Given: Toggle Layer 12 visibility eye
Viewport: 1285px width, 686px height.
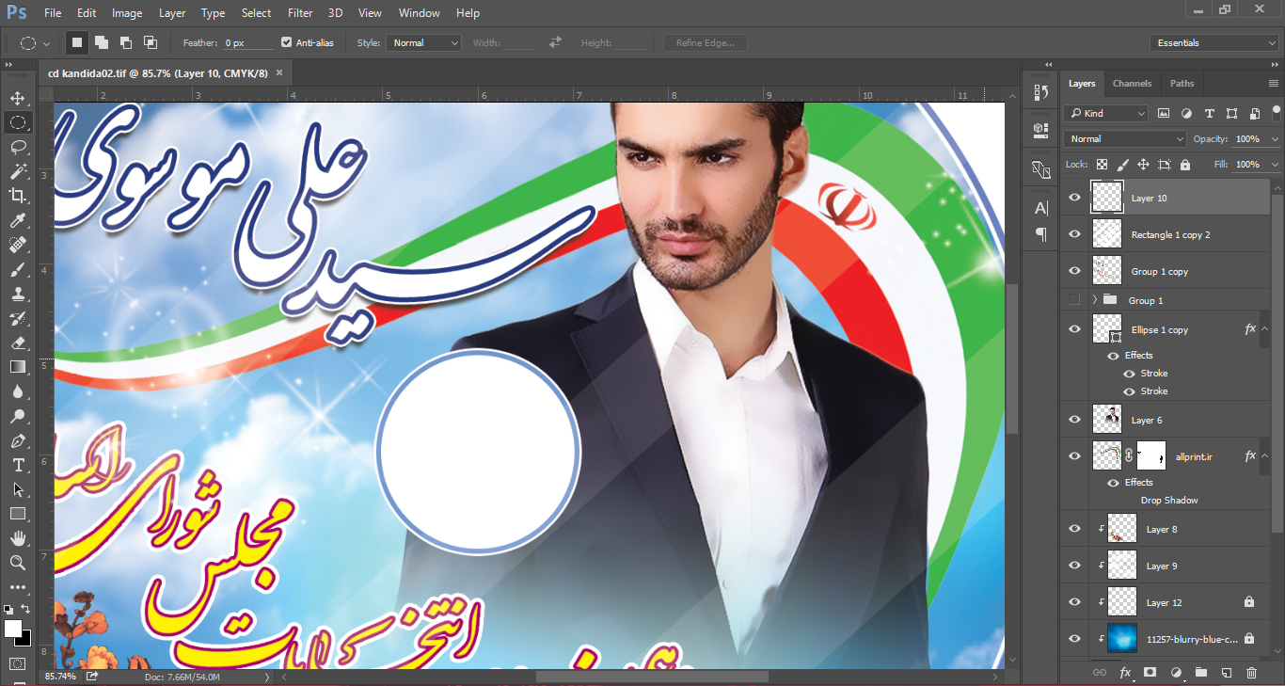Looking at the screenshot, I should point(1074,602).
